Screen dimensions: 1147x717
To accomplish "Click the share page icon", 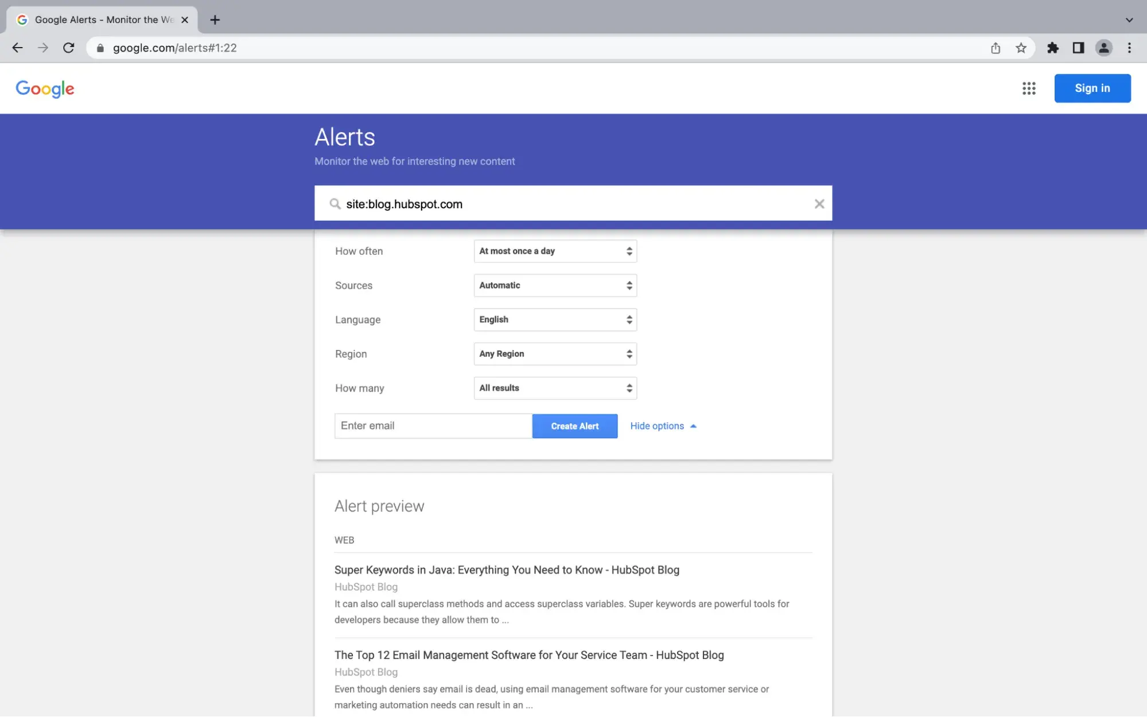I will point(996,48).
